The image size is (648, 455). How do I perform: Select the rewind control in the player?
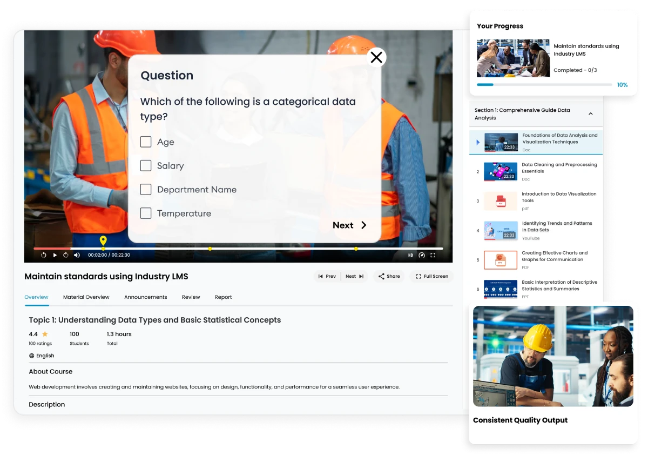[x=43, y=255]
